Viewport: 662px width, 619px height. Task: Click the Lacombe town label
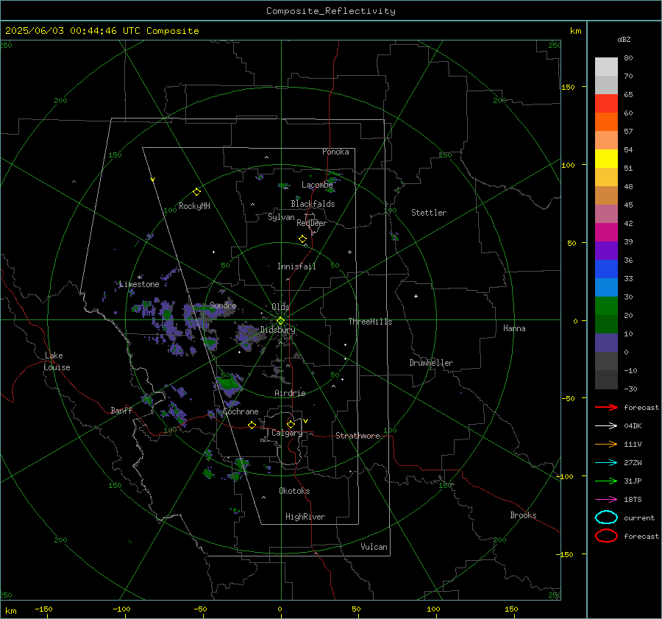tap(317, 185)
